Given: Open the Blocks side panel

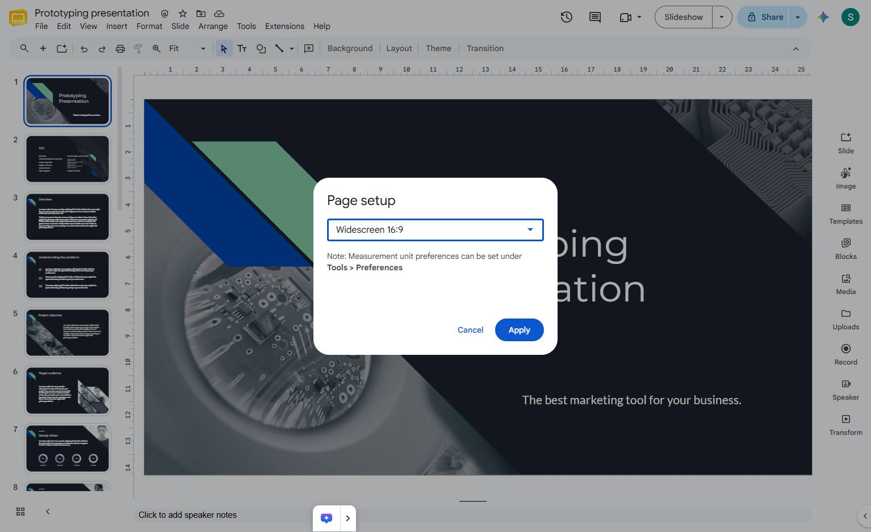Looking at the screenshot, I should (845, 249).
